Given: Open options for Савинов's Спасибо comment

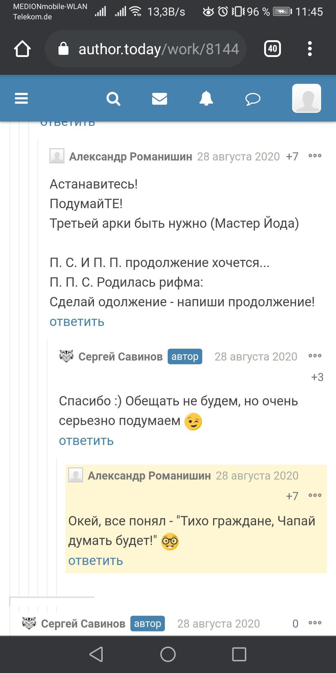Looking at the screenshot, I should coord(315,356).
